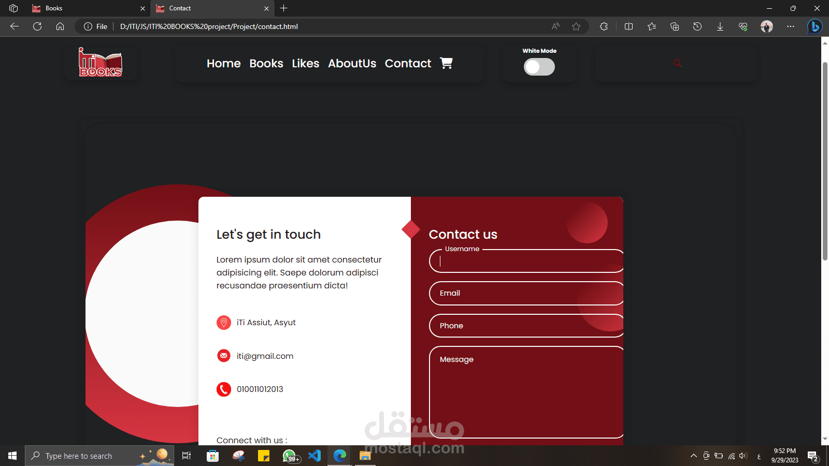Open the notification center
The height and width of the screenshot is (466, 829).
[x=813, y=456]
